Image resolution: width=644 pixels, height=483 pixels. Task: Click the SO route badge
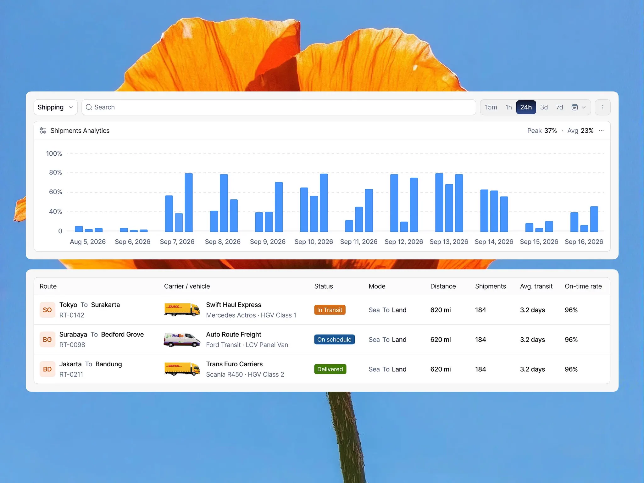47,310
